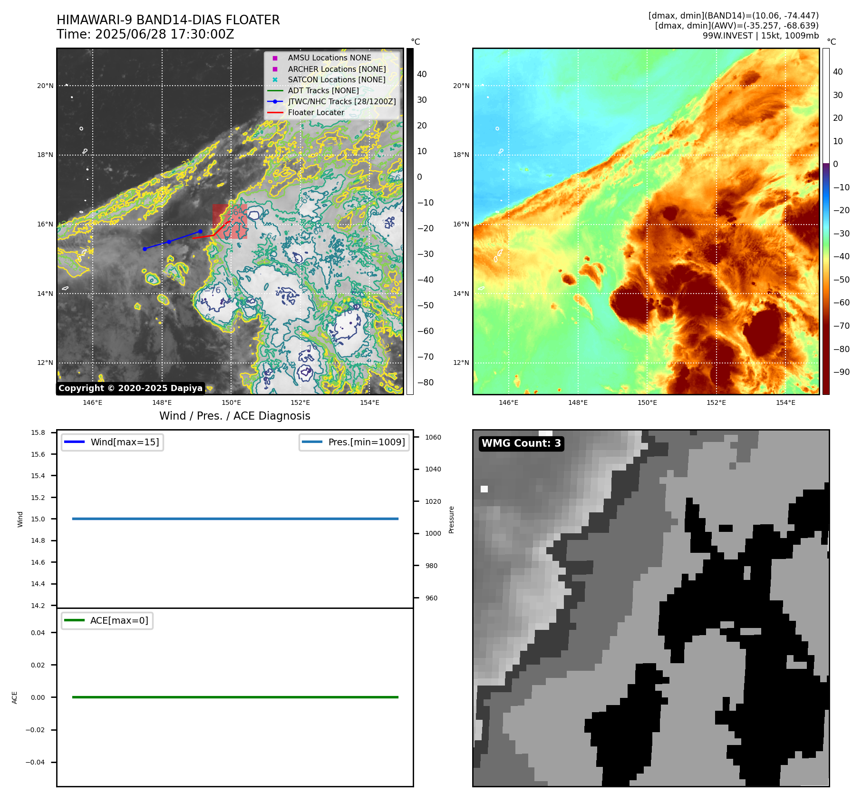The image size is (862, 804).
Task: Click the middle blue JTWC track point
Action: pyautogui.click(x=169, y=242)
